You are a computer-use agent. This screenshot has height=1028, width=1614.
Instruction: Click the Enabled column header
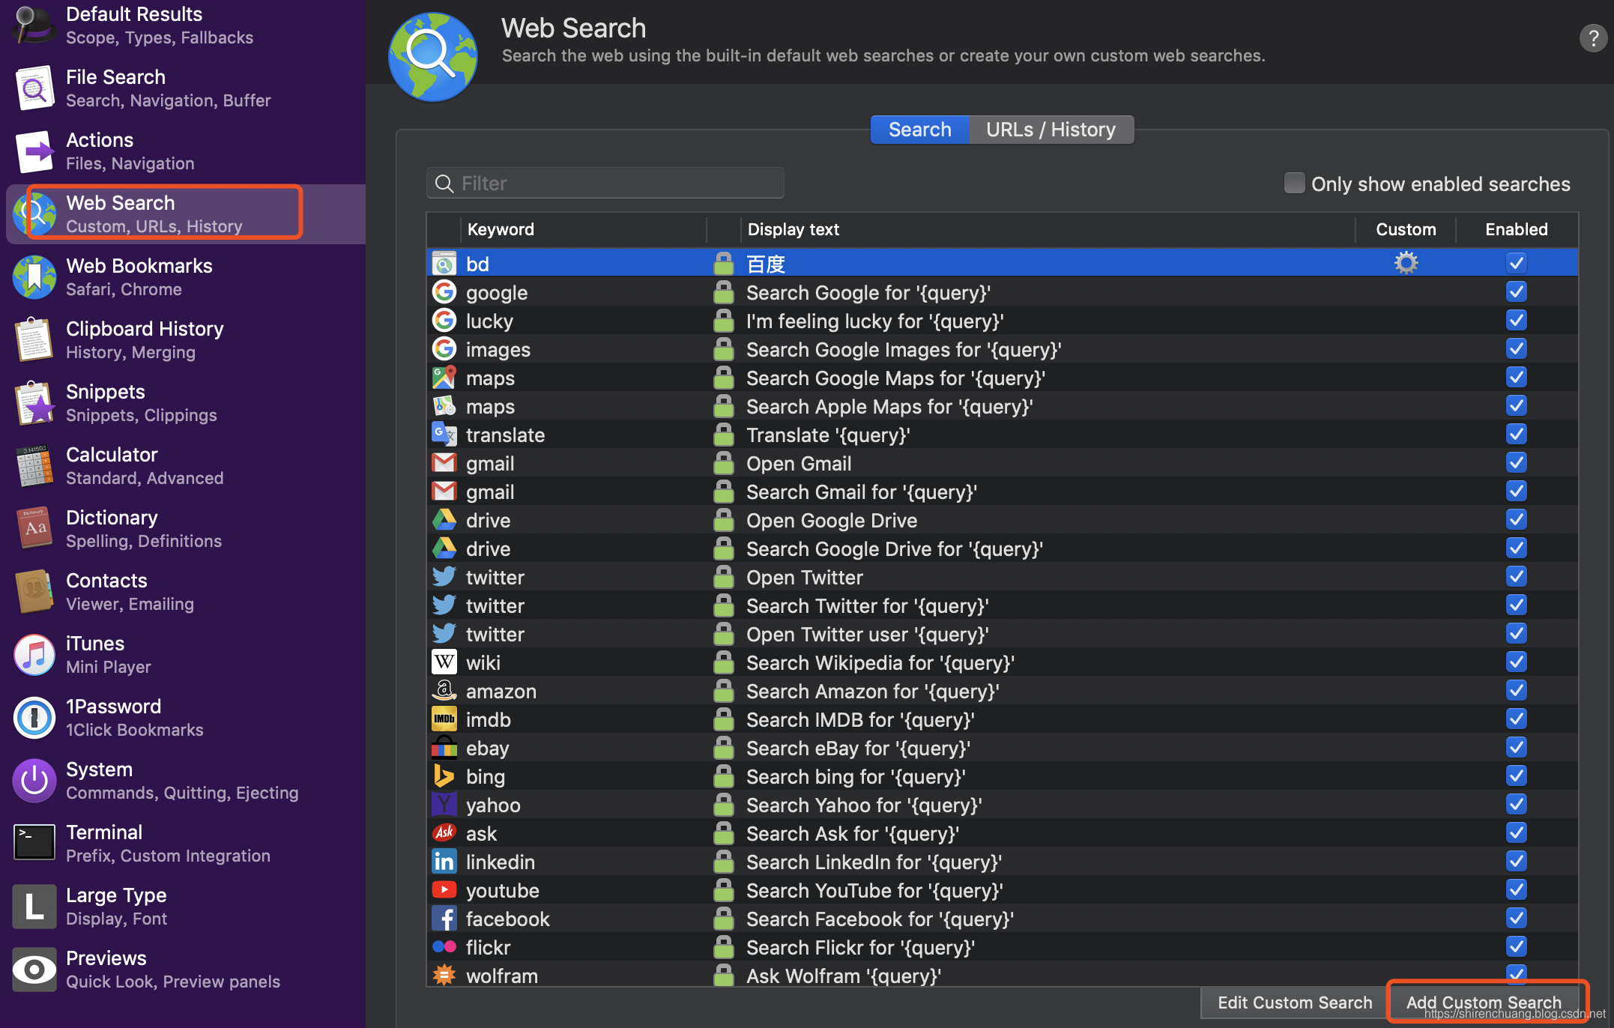click(x=1517, y=229)
